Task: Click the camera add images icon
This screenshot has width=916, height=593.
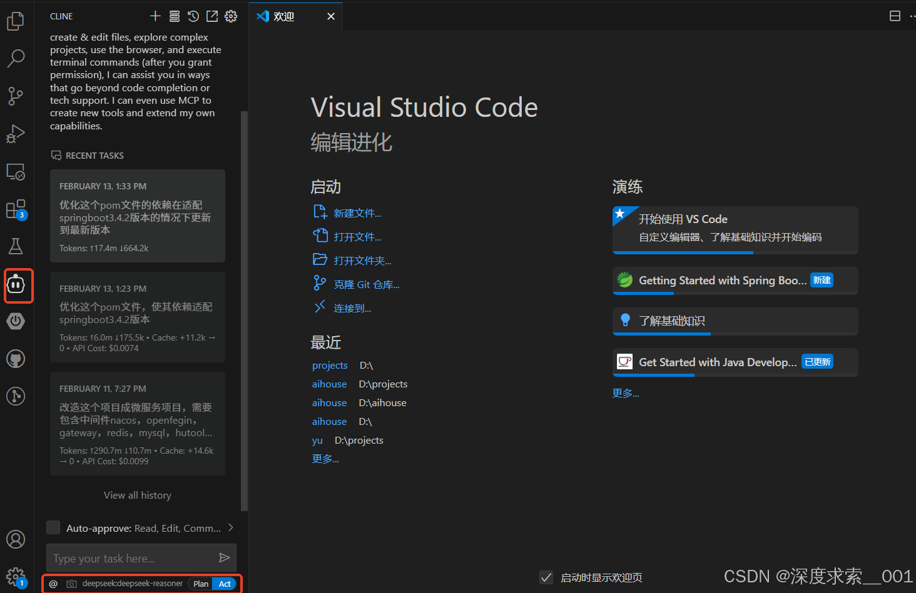Action: pos(71,584)
